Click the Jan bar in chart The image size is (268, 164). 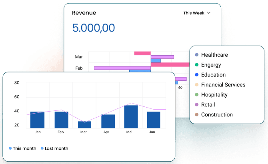click(38, 120)
